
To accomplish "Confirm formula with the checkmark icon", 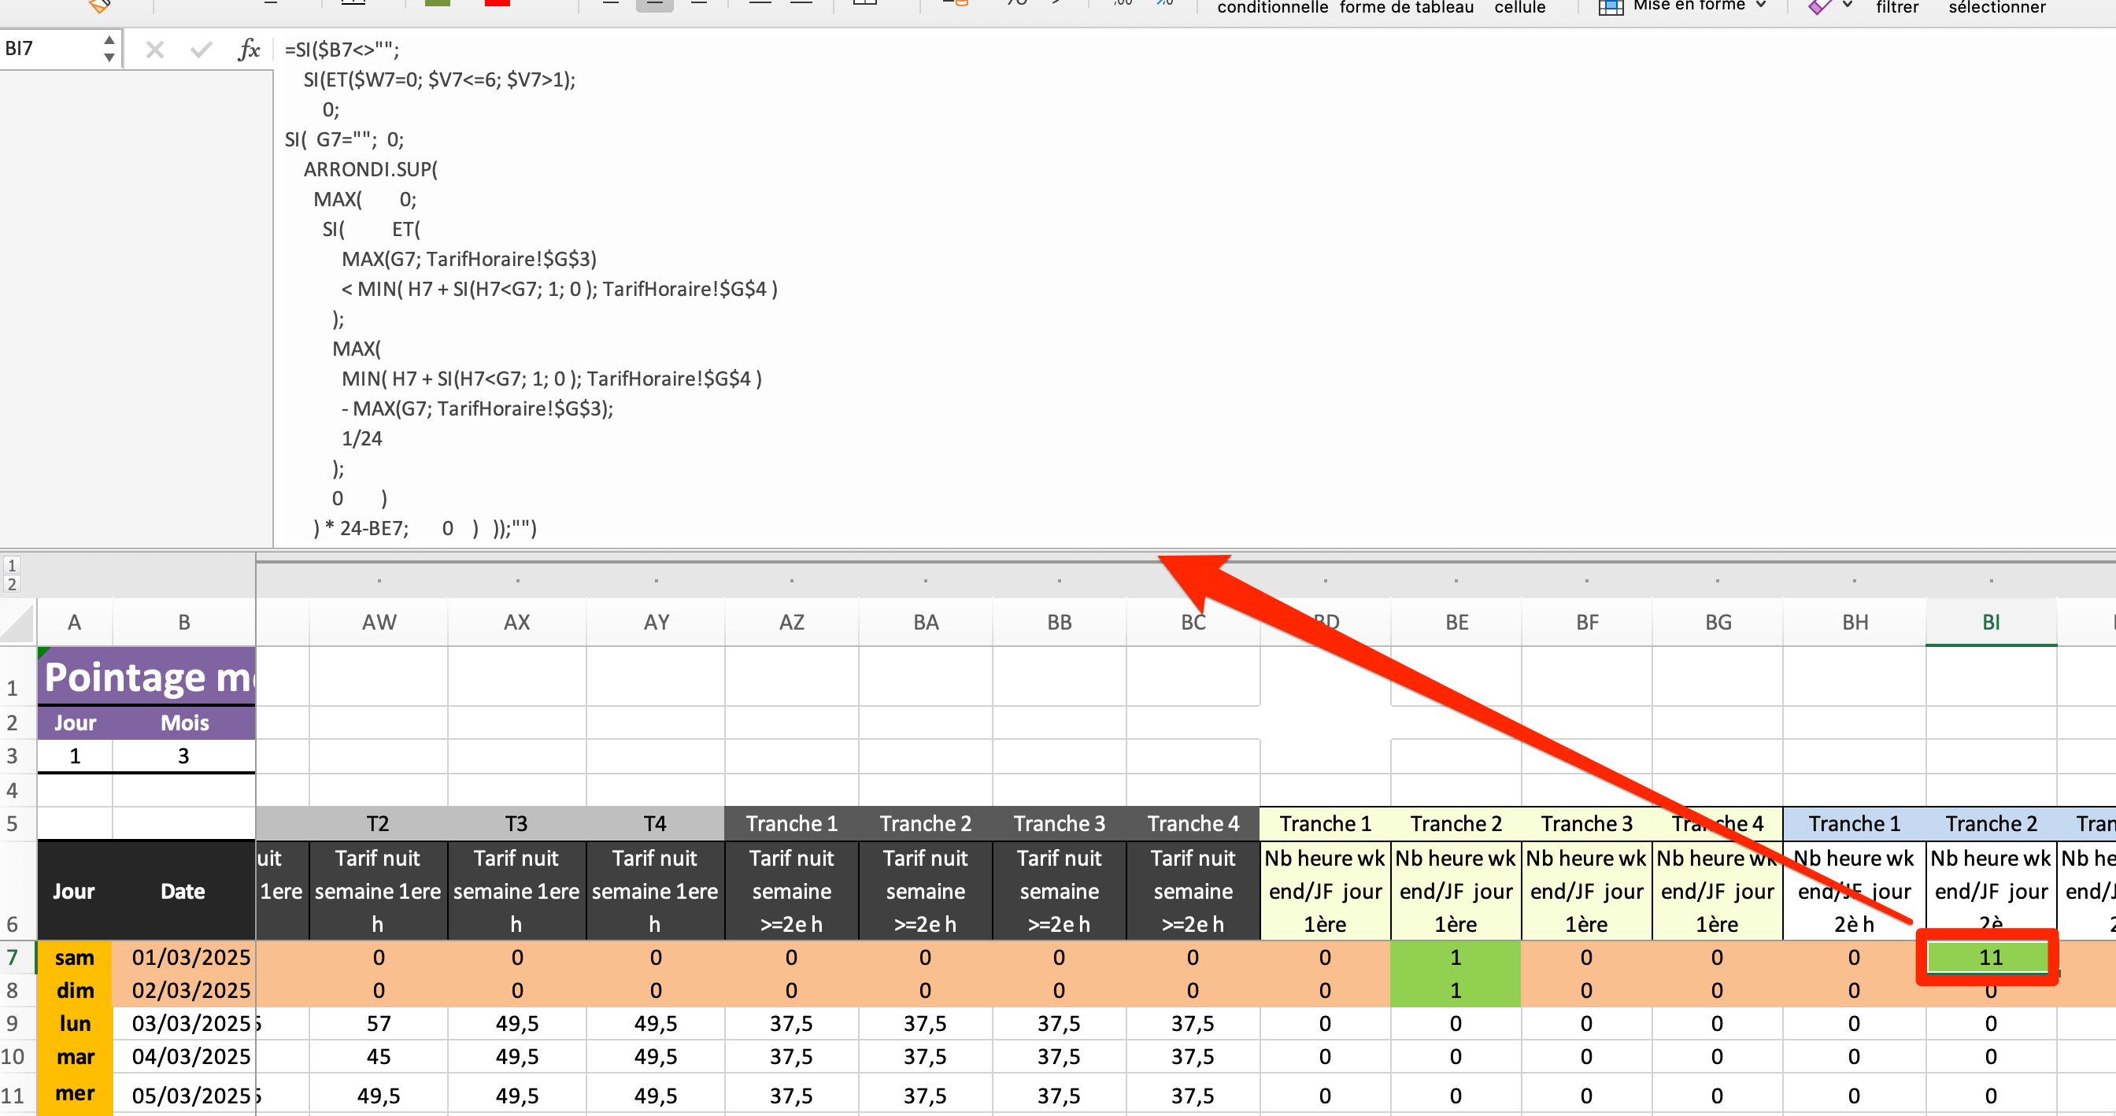I will click(x=201, y=50).
